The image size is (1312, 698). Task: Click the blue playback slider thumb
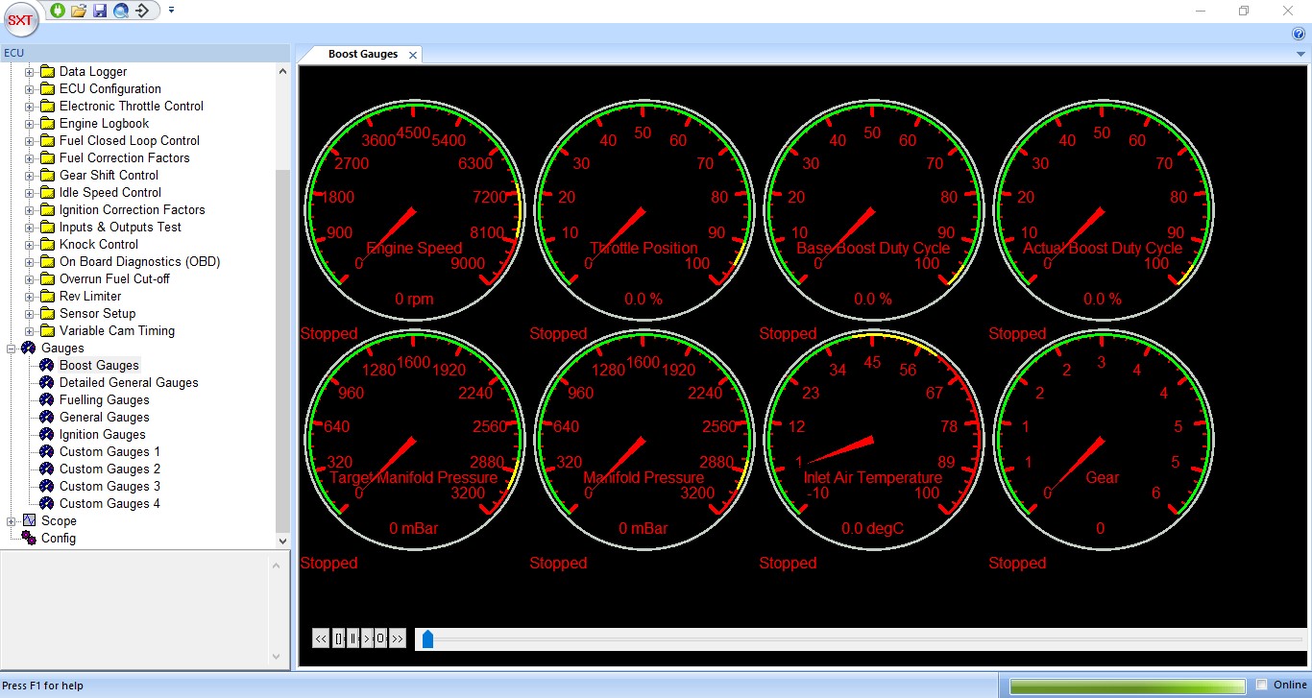[x=427, y=638]
